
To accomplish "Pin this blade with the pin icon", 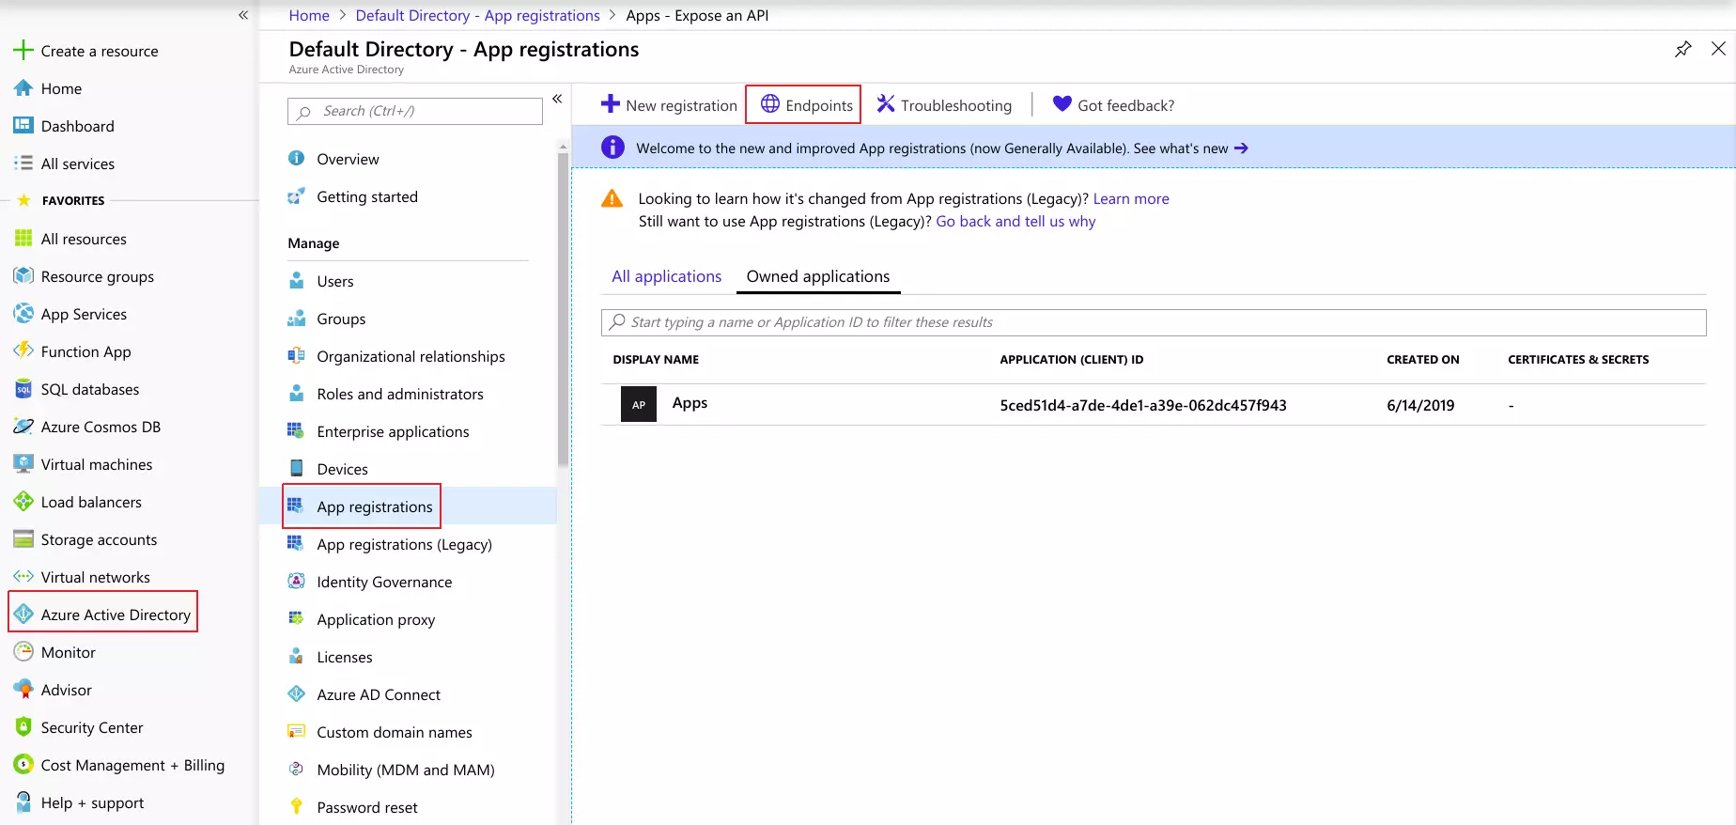I will tap(1683, 49).
